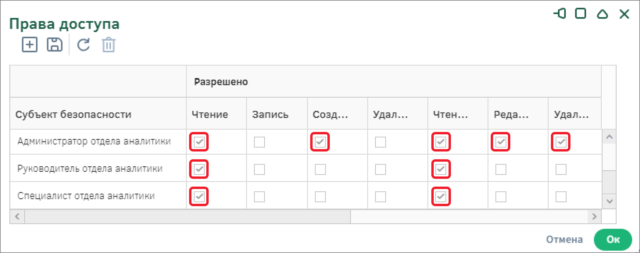The image size is (640, 253).
Task: Click the Запись column header
Action: tap(270, 114)
